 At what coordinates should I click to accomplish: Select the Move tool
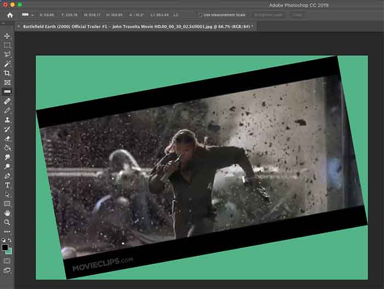pos(7,36)
